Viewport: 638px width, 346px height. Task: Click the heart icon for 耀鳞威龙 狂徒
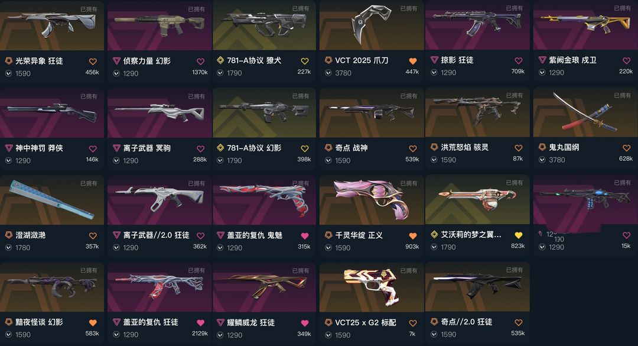(x=305, y=323)
